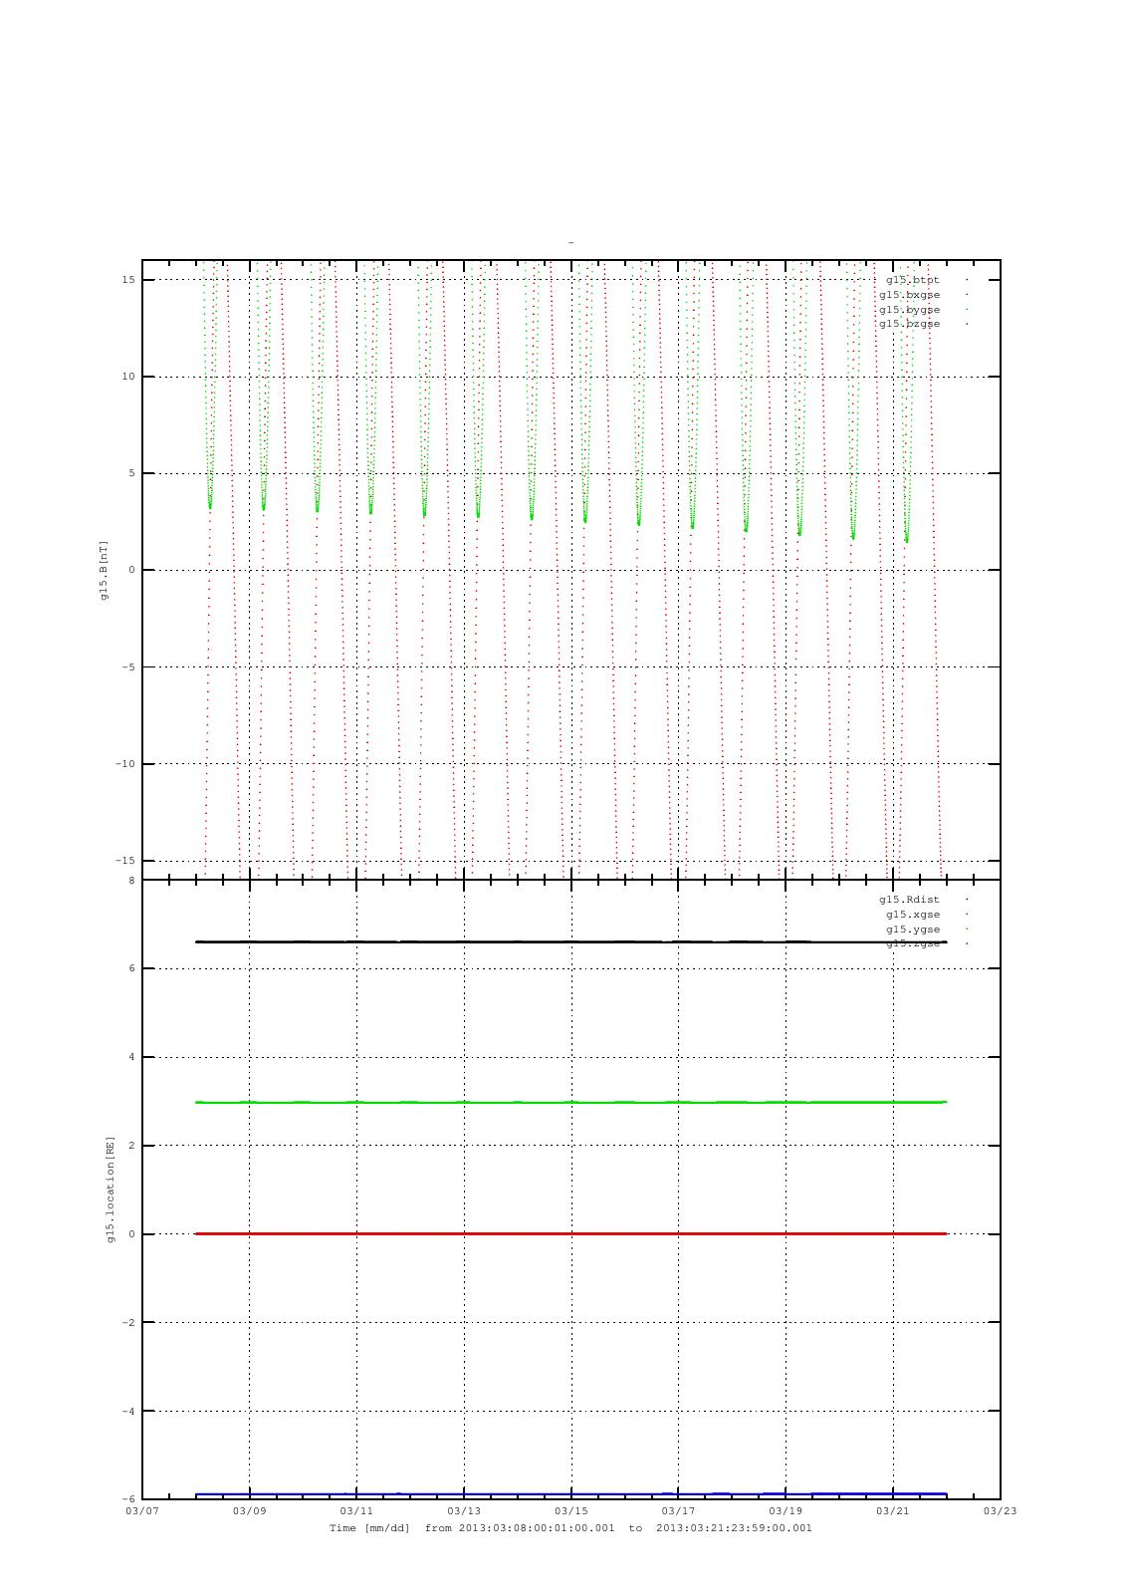Screen dimensions: 1126x1594
Task: Click the blue zgse line in location plot
Action: coord(570,1494)
